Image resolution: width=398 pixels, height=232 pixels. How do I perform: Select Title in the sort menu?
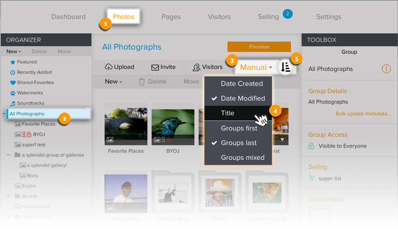click(238, 113)
